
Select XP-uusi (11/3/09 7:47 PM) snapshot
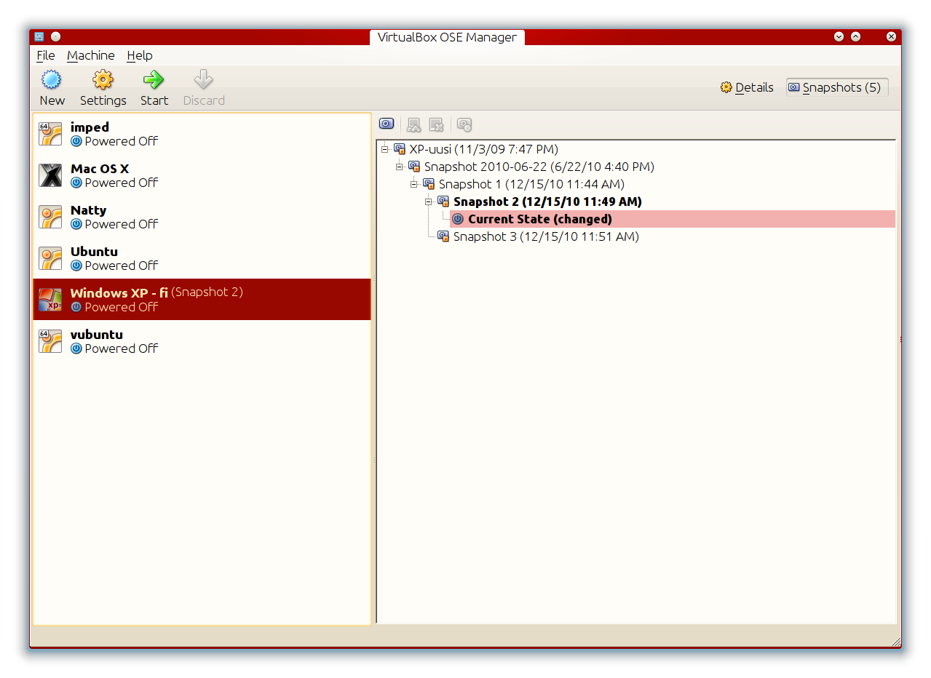point(483,149)
